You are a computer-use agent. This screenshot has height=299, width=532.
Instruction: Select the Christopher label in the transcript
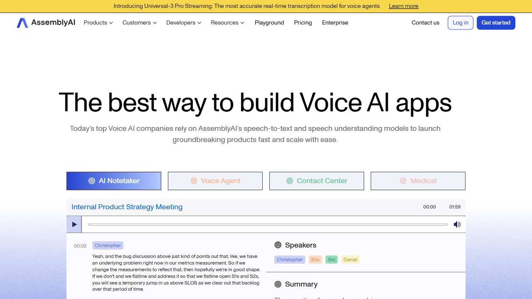coord(108,245)
